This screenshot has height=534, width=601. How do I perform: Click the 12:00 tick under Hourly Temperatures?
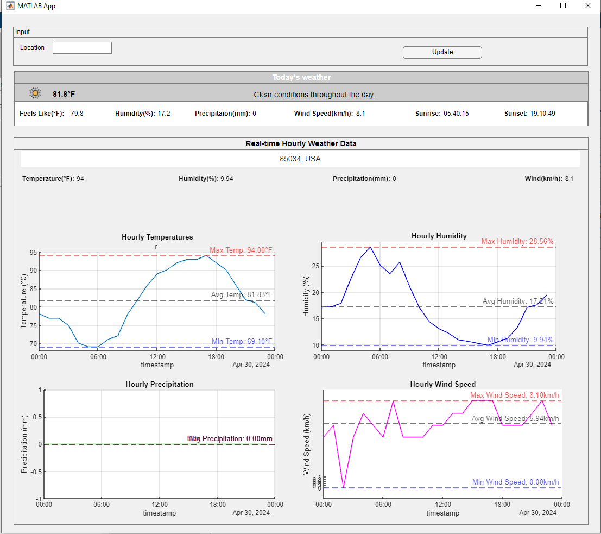157,357
